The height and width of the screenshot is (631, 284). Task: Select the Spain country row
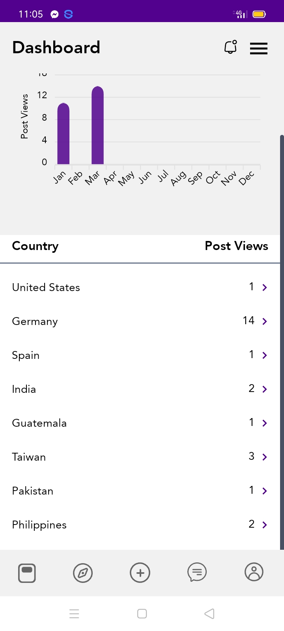tap(140, 355)
